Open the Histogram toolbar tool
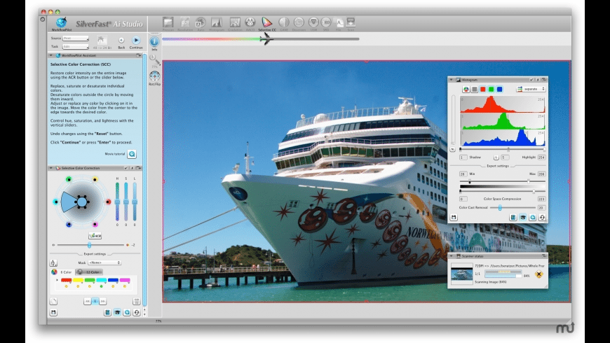Viewport: 610px width, 343px height. (x=216, y=22)
